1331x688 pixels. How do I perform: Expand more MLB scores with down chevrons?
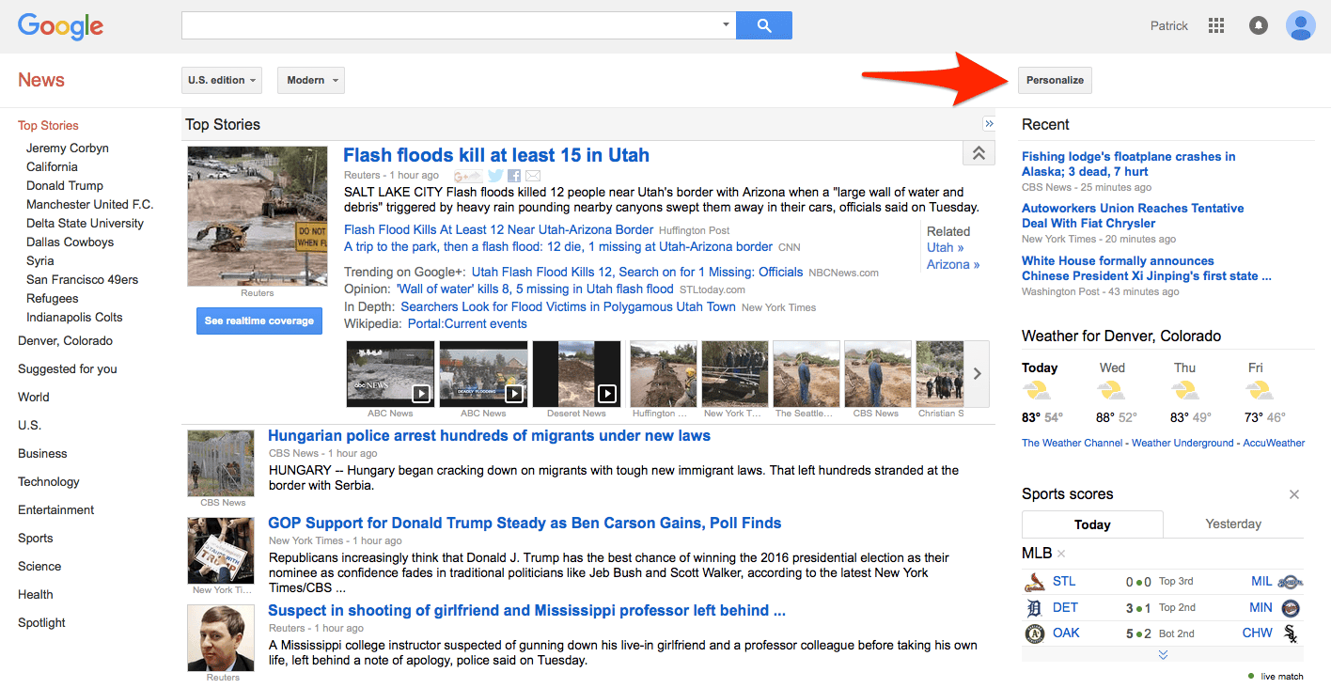click(1163, 654)
